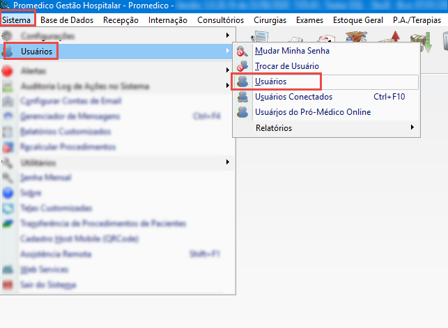
Task: Expand the Relatórios submenu arrow
Action: (x=412, y=127)
